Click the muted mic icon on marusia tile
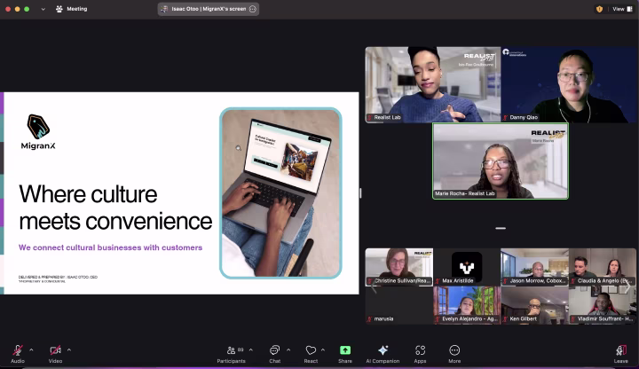 tap(370, 319)
